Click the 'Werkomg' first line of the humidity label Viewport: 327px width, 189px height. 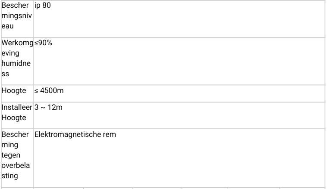coord(17,43)
